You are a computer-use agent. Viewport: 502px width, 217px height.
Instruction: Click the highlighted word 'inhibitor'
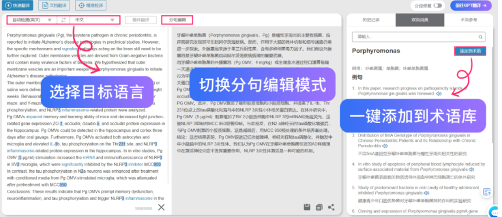pos(136,164)
